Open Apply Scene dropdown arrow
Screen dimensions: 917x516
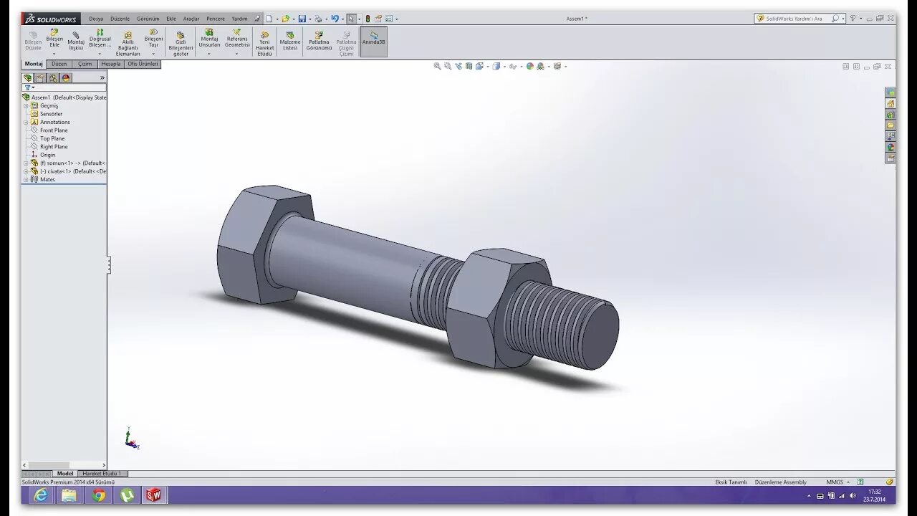pos(549,67)
